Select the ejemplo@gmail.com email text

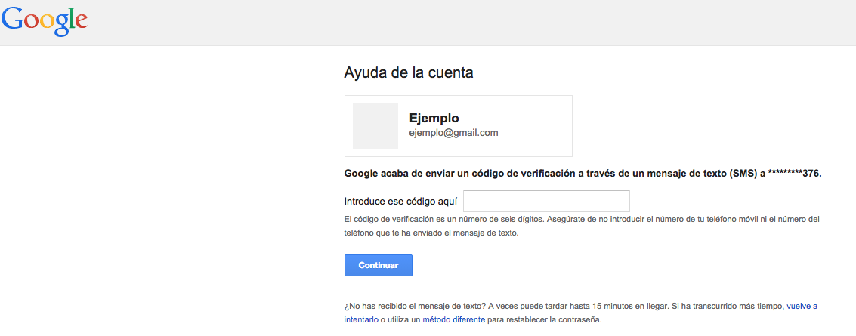453,133
